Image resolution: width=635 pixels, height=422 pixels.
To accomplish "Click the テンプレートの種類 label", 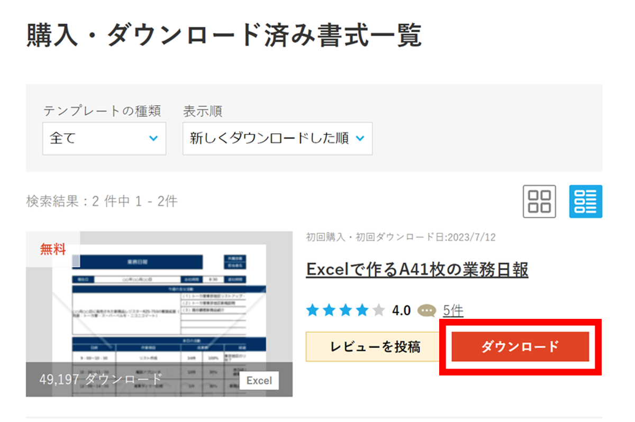I will click(x=102, y=111).
